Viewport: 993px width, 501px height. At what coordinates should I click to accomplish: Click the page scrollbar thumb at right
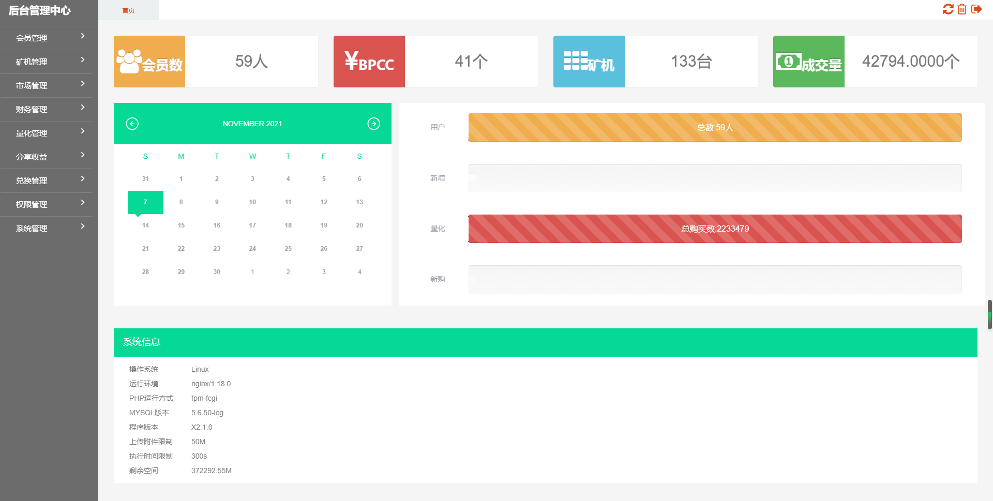click(989, 314)
